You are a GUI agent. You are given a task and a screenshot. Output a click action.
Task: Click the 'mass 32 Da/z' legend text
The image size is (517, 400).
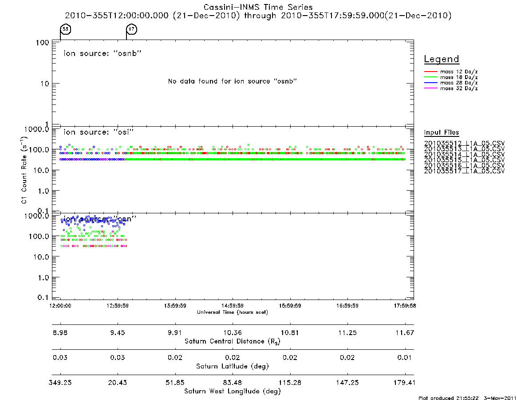click(x=458, y=88)
